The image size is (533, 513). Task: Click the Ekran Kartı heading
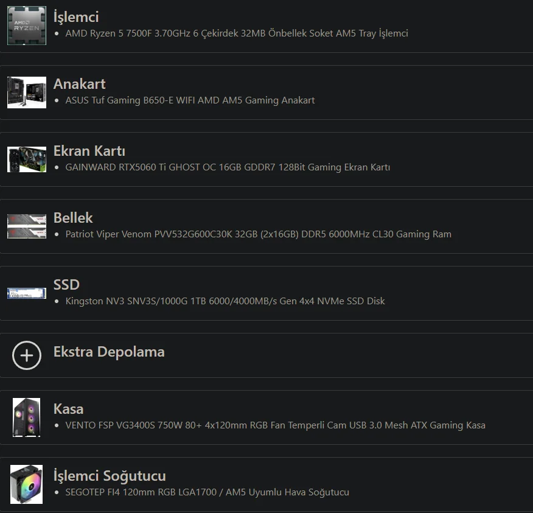pyautogui.click(x=89, y=151)
